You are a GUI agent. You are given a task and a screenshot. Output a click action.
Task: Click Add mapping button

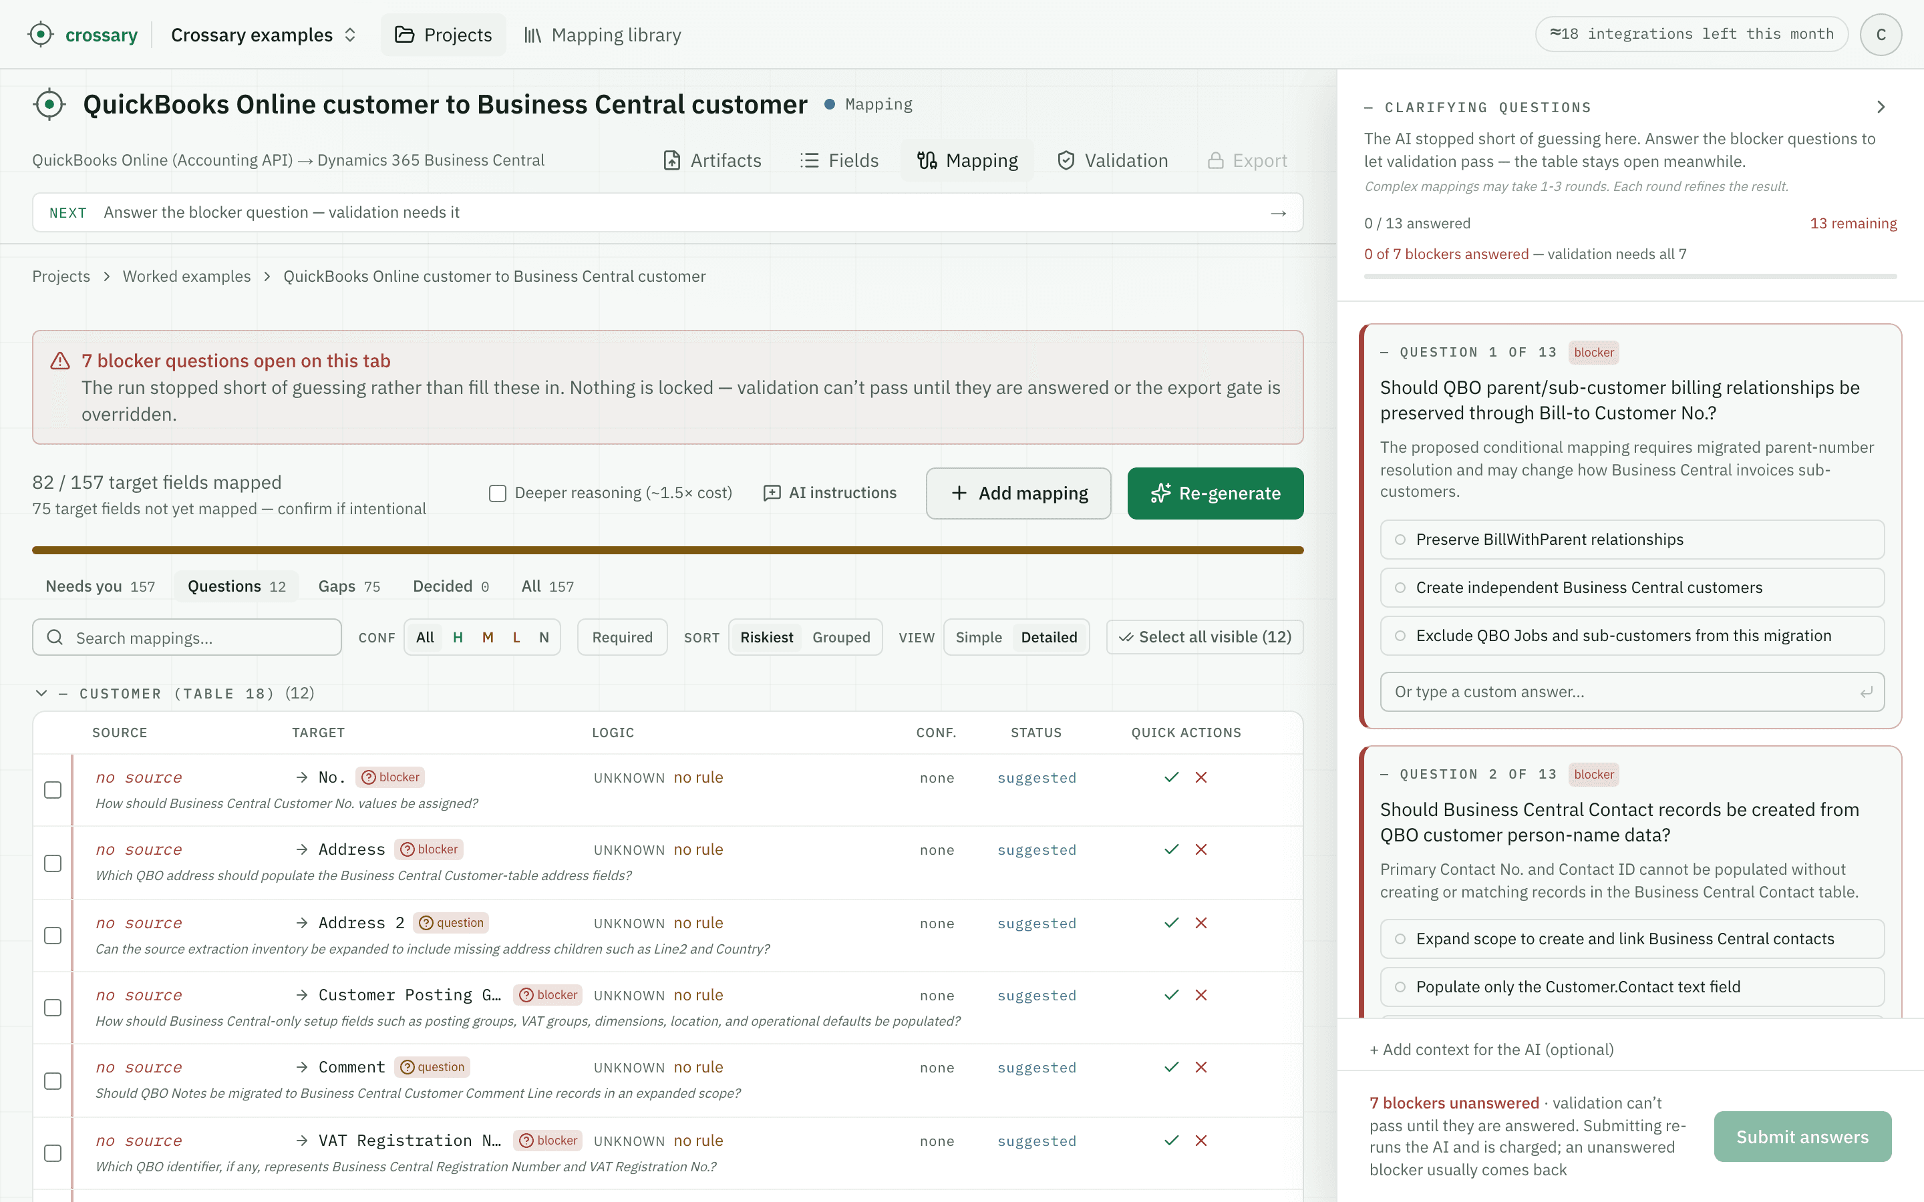[x=1018, y=493]
